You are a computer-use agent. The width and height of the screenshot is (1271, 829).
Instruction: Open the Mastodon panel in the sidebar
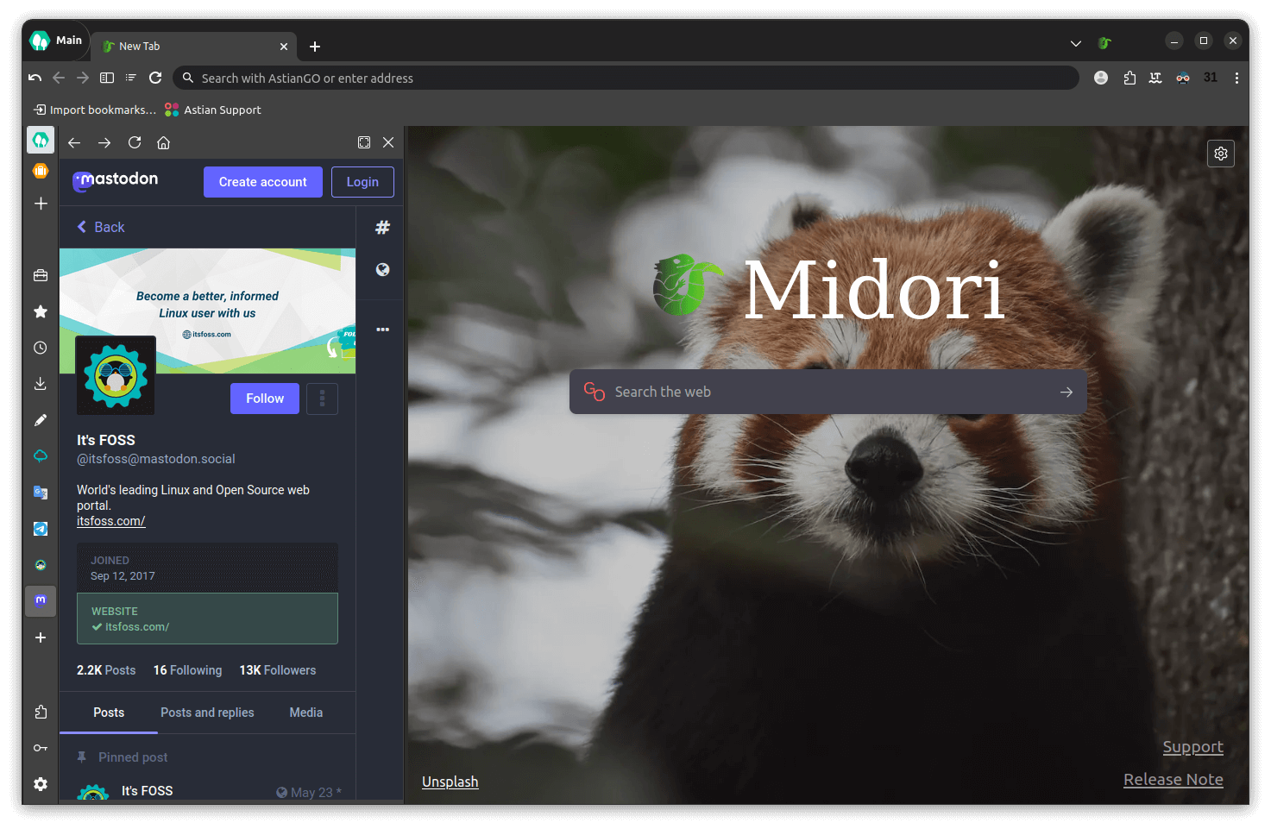pyautogui.click(x=40, y=600)
